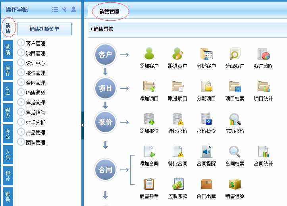Image resolution: width=287 pixels, height=206 pixels.
Task: Open the 合同统计 icon
Action: click(264, 152)
